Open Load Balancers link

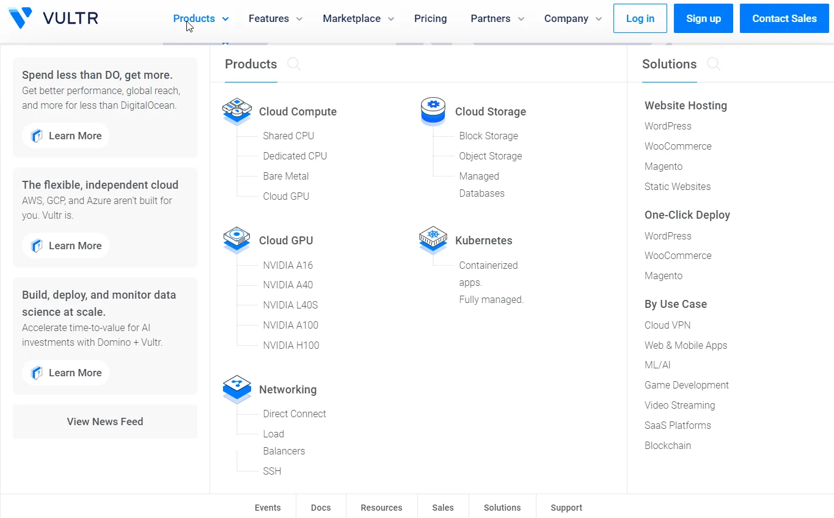pyautogui.click(x=284, y=442)
